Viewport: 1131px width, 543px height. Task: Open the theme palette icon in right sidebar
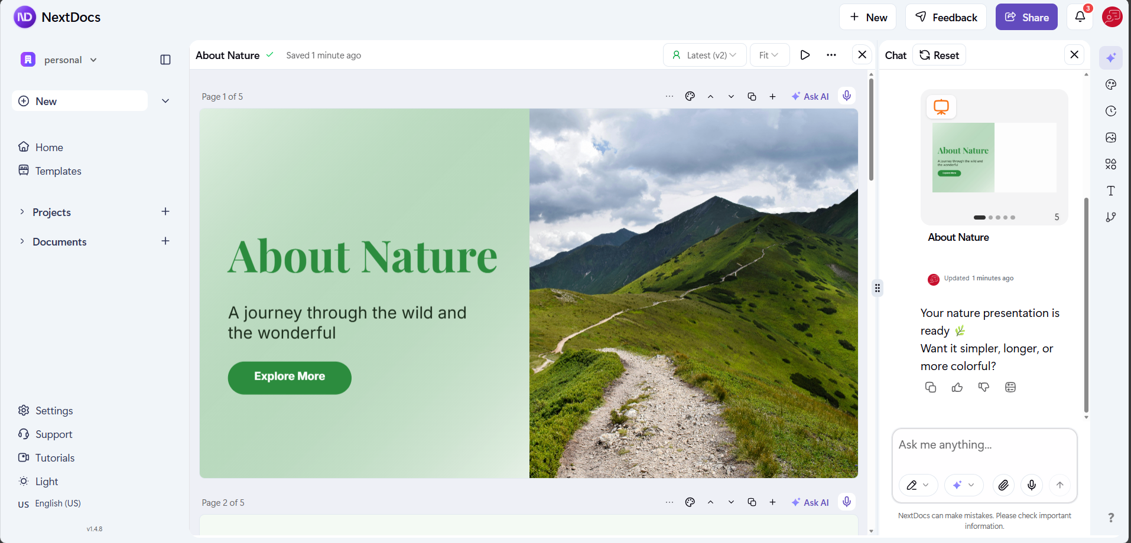point(1111,84)
